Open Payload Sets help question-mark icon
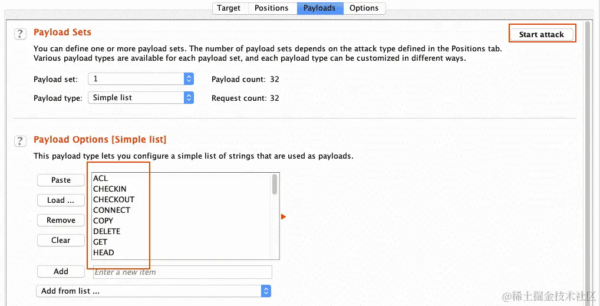Viewport: 600px width, 306px height. click(x=20, y=34)
